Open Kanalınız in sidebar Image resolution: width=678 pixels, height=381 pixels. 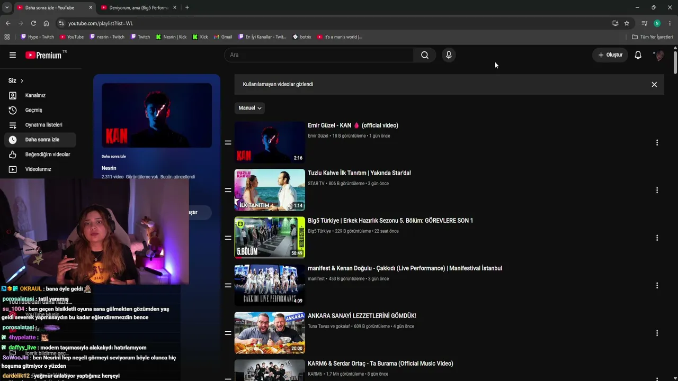coord(40,95)
